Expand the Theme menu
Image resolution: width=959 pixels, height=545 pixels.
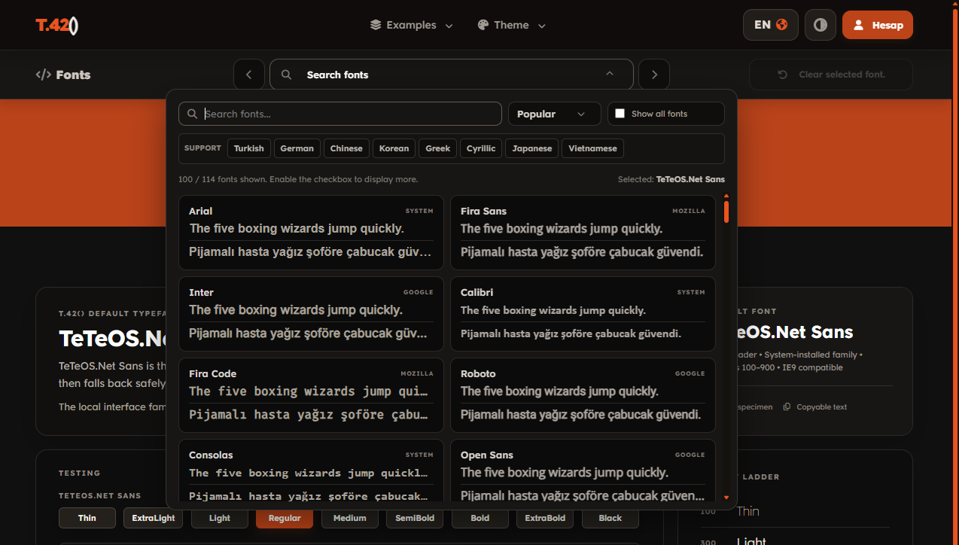512,25
